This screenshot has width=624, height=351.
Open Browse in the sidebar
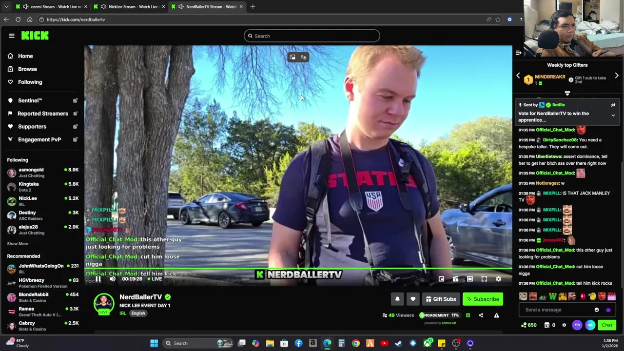click(22, 69)
